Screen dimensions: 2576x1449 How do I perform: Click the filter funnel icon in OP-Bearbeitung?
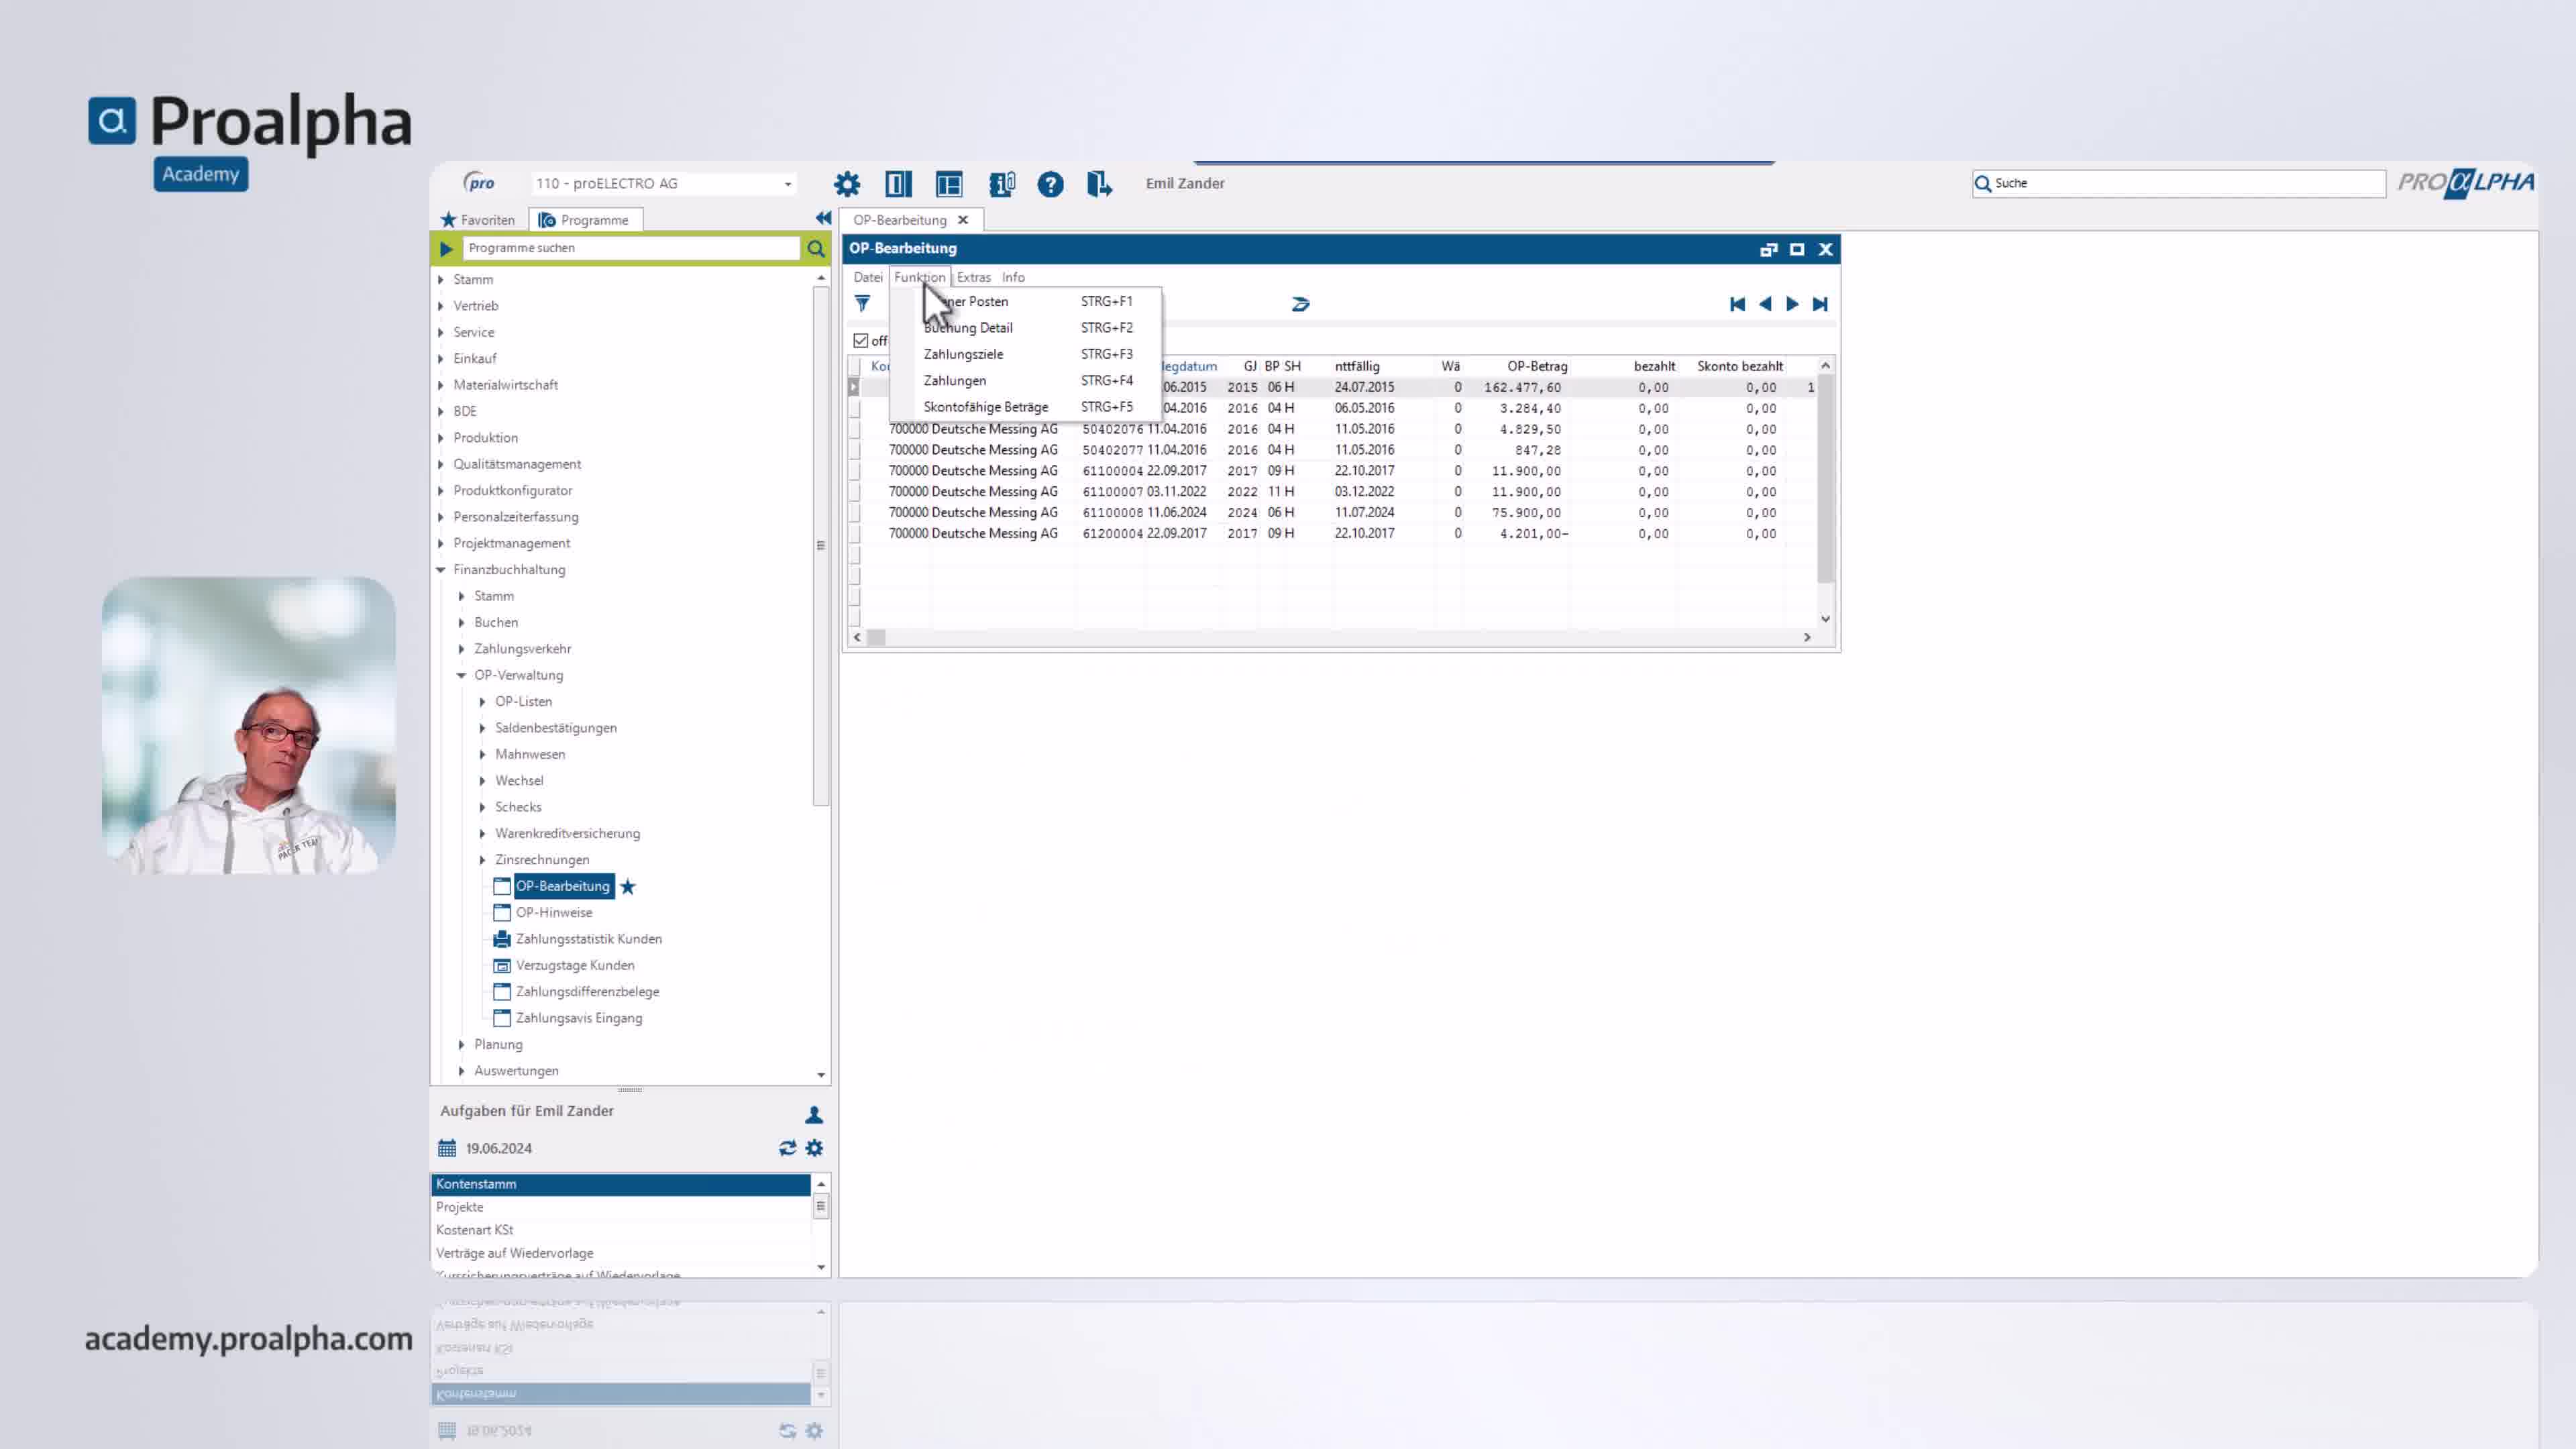click(x=862, y=303)
